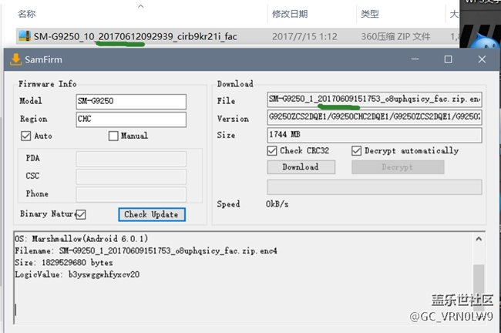Sort files by 名称 column header
Screen dimensions: 501x333
point(27,14)
